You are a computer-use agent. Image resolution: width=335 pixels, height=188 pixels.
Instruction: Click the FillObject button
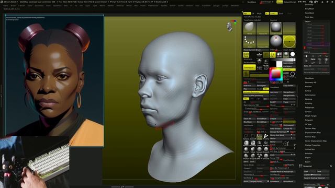[x=289, y=66]
